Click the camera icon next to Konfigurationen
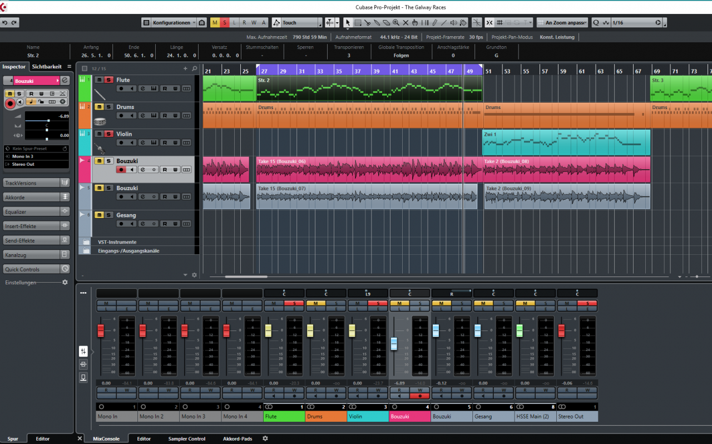Image resolution: width=712 pixels, height=444 pixels. 202,23
